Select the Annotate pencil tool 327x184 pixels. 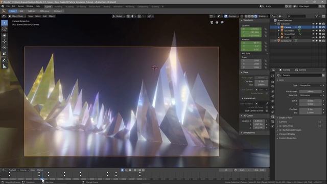pos(5,60)
